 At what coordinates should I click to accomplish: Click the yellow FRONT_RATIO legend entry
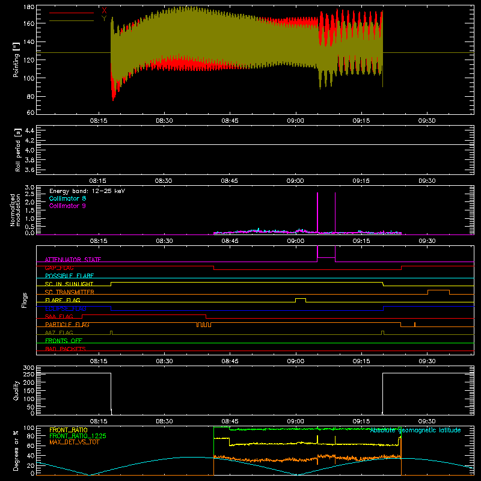[69, 430]
